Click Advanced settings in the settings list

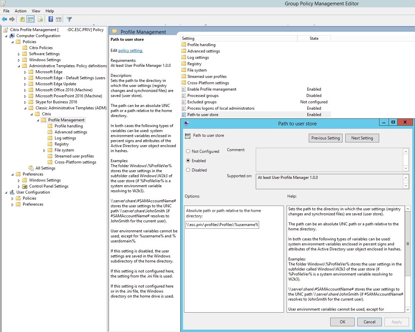point(203,51)
